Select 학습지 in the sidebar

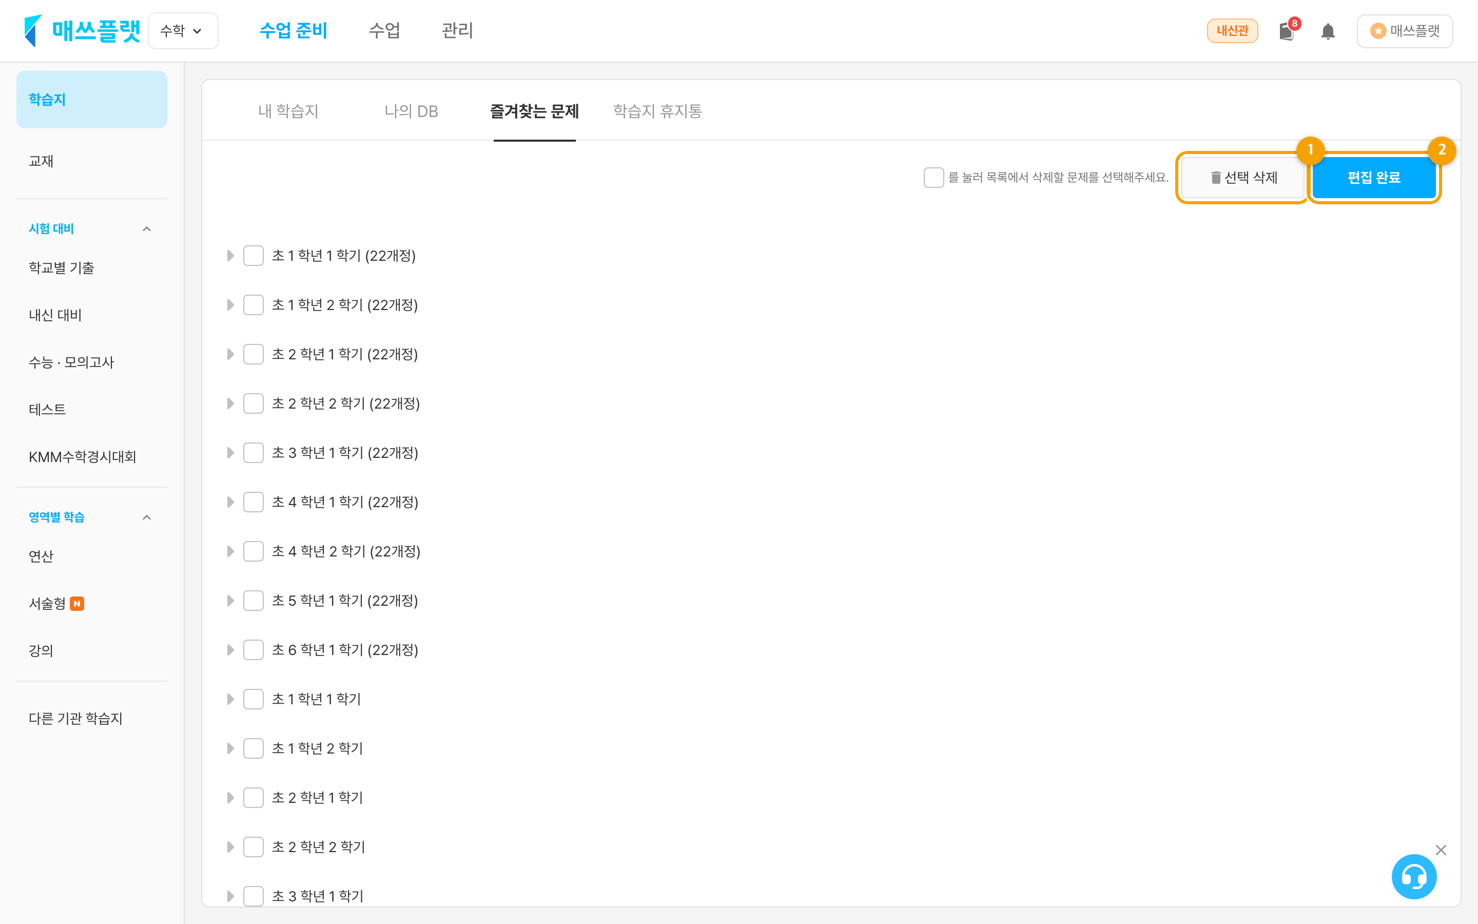tap(92, 100)
